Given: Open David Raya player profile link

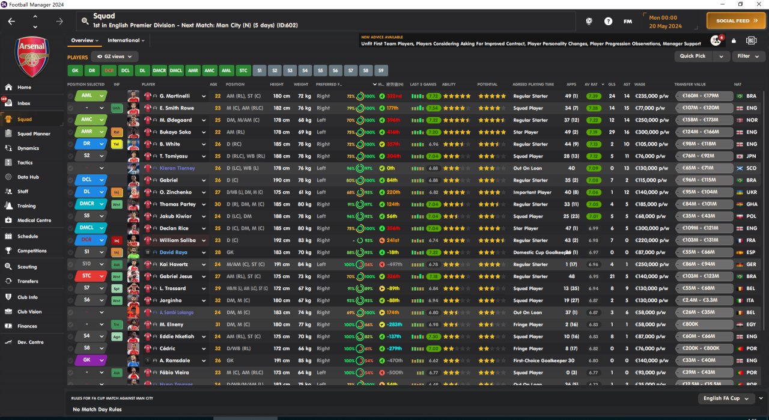Looking at the screenshot, I should tap(174, 252).
